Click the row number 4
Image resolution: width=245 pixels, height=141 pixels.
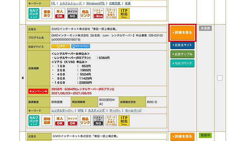23,78
